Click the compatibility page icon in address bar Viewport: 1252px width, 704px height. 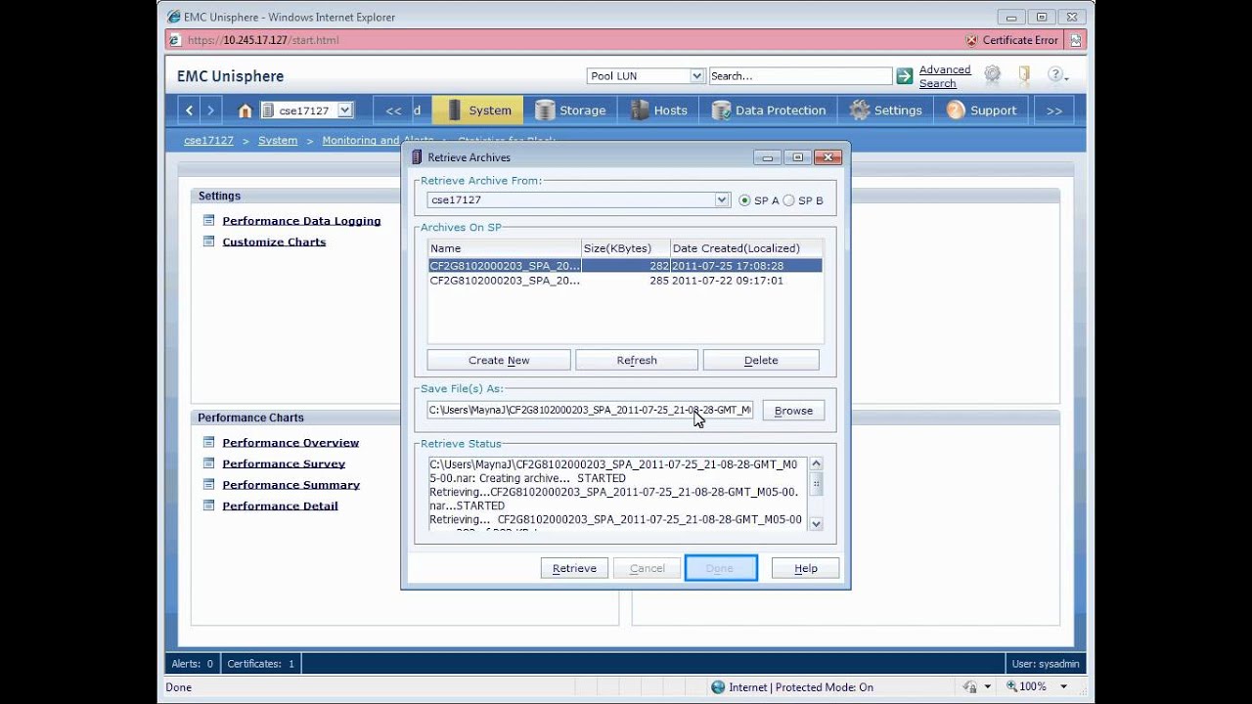[1076, 40]
